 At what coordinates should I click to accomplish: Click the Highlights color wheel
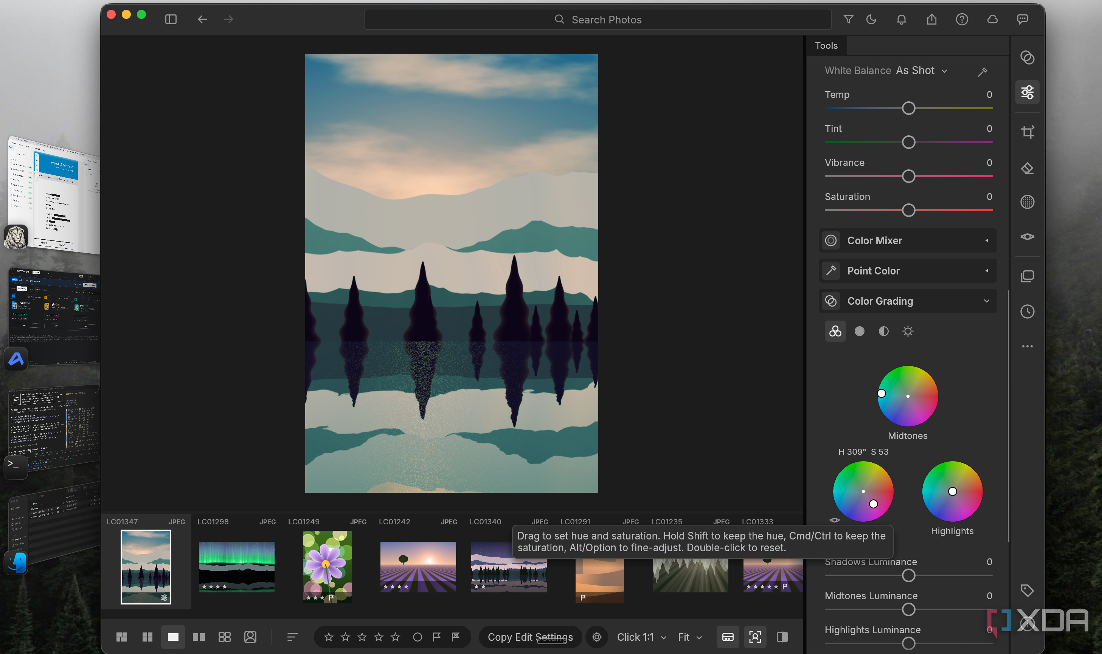(952, 491)
